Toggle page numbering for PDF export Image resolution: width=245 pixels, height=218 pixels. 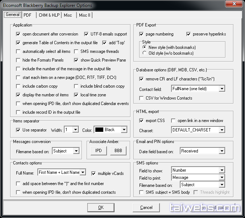tap(142, 34)
